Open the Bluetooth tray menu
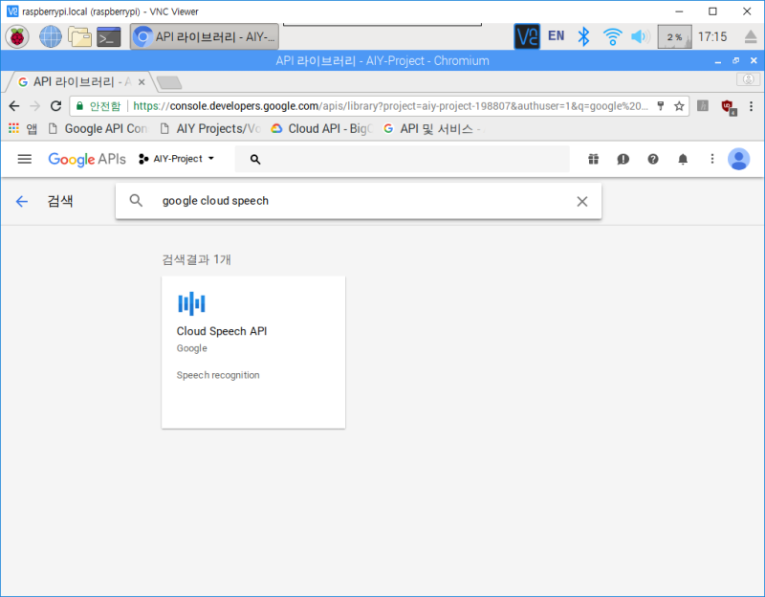 pyautogui.click(x=583, y=36)
